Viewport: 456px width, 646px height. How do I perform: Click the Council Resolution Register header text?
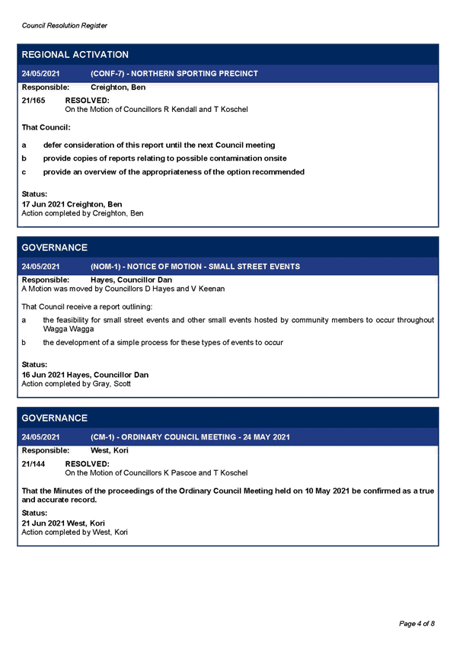pyautogui.click(x=64, y=26)
